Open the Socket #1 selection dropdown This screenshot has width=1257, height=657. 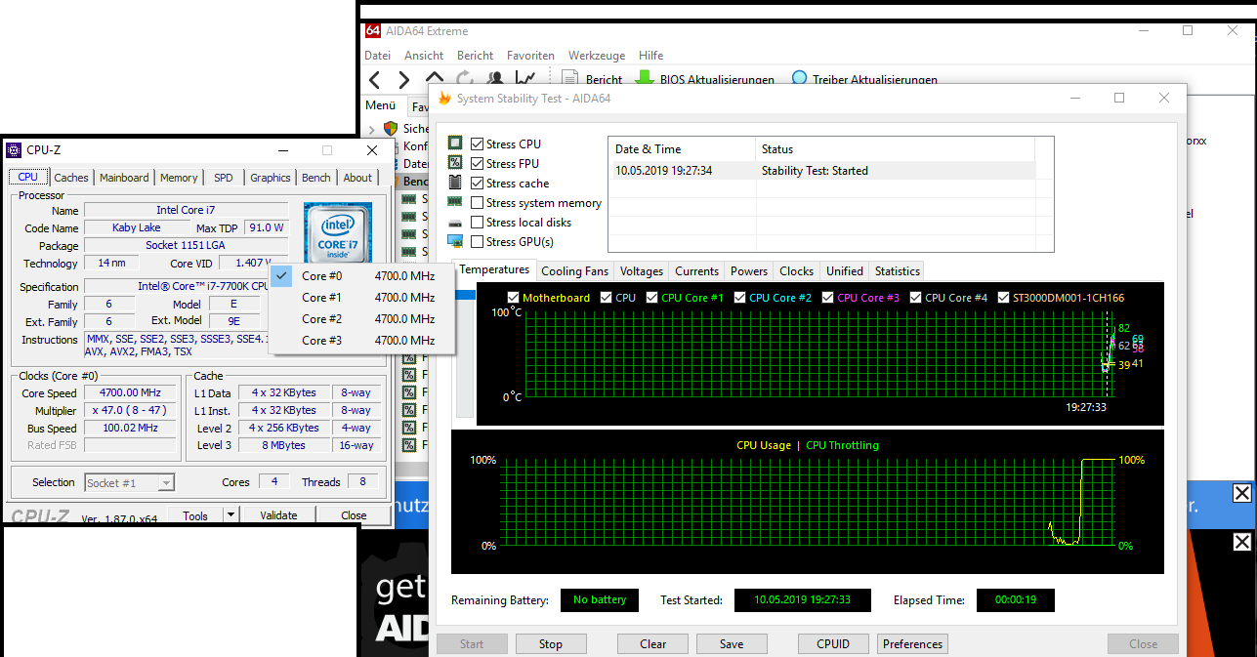coord(129,482)
